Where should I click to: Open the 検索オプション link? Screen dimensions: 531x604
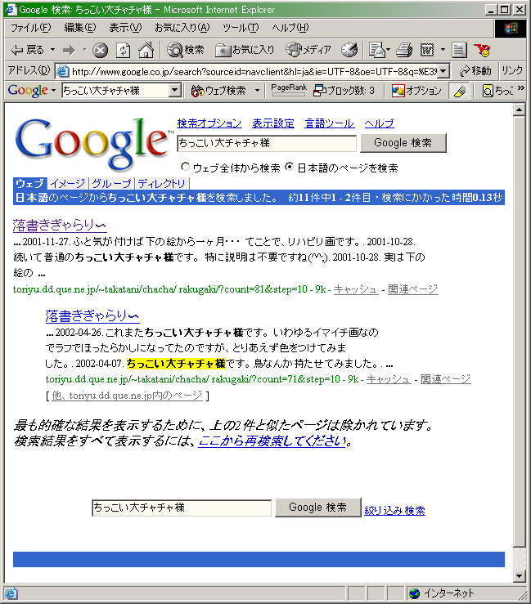click(x=209, y=123)
